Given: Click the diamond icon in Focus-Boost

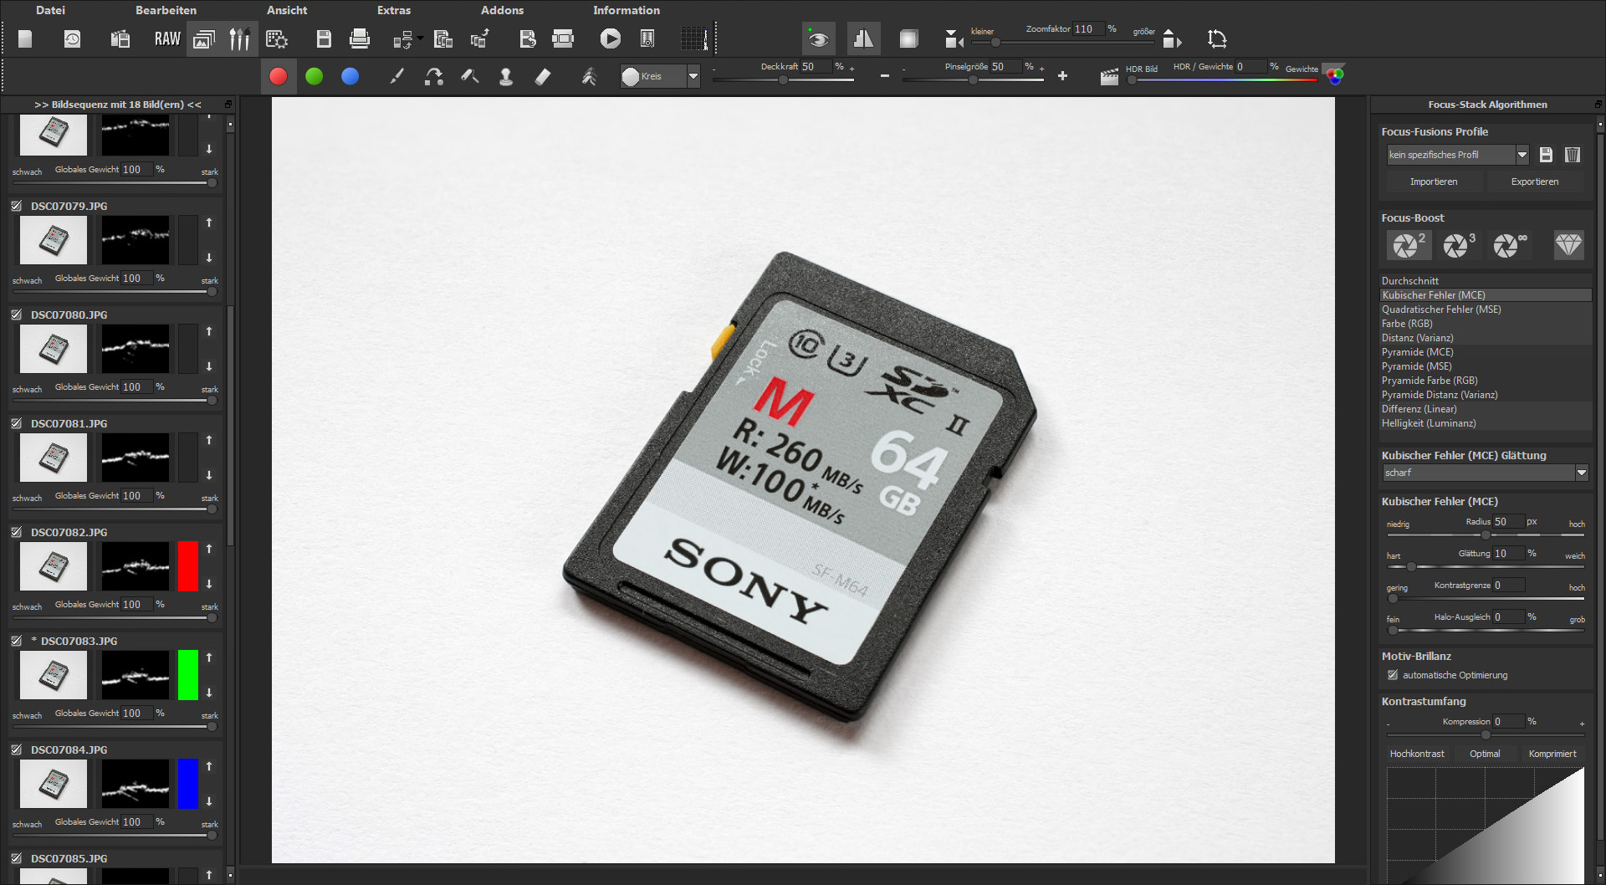Looking at the screenshot, I should tap(1568, 245).
